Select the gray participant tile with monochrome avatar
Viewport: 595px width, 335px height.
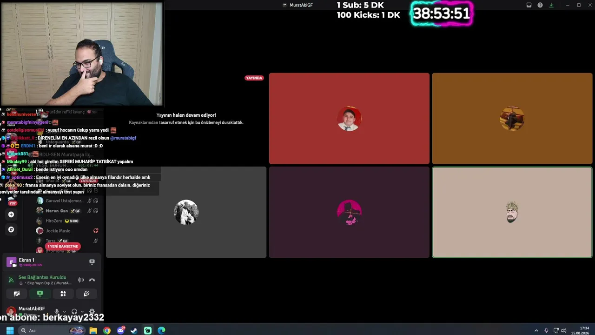[x=186, y=212]
